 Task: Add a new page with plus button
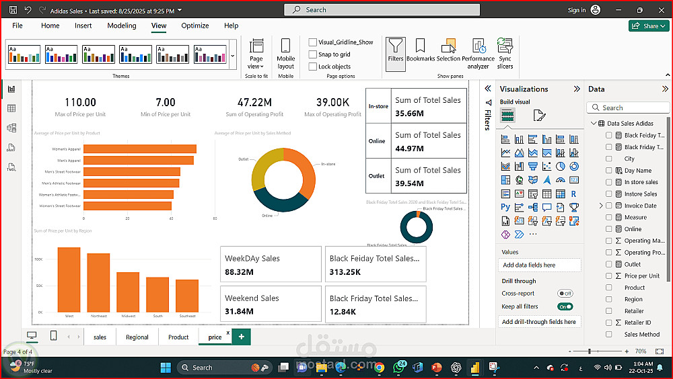pyautogui.click(x=241, y=337)
